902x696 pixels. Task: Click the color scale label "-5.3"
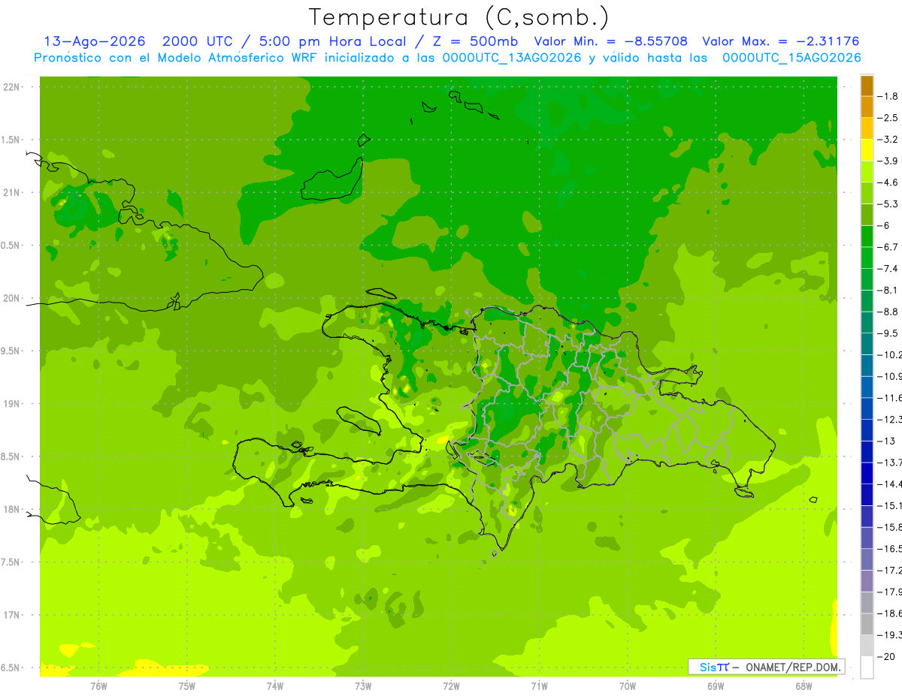(889, 204)
